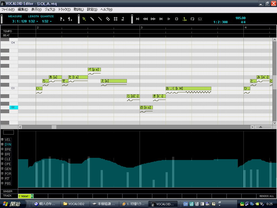Click the two-computers network tray icon
277x208 pixels.
coord(247,204)
